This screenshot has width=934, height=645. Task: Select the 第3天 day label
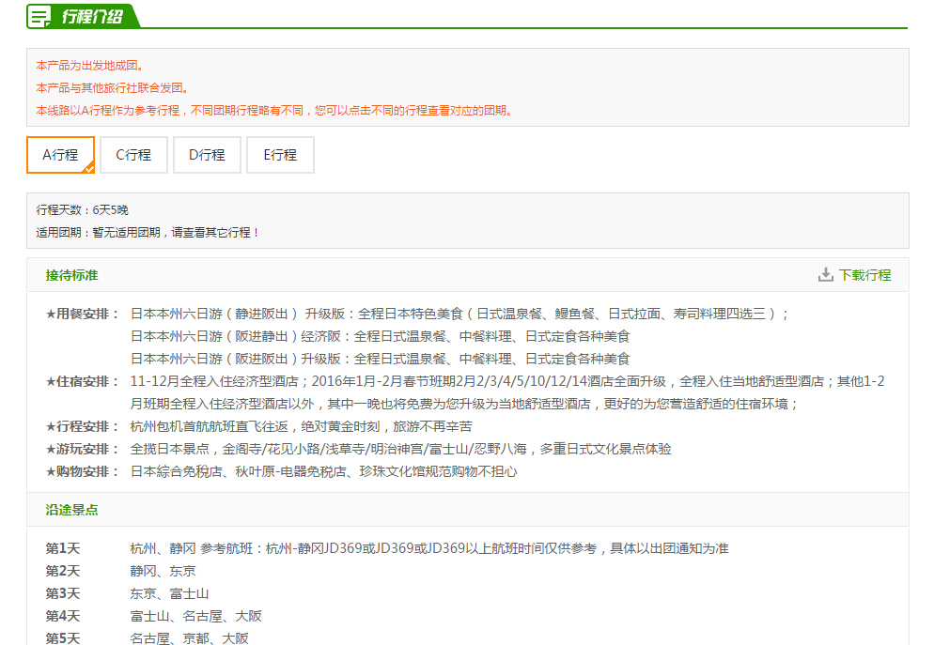pyautogui.click(x=63, y=593)
